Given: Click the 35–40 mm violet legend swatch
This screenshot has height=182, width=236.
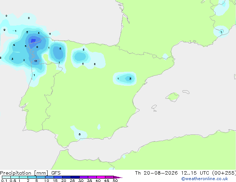Looking at the screenshot, I should [x=92, y=177].
